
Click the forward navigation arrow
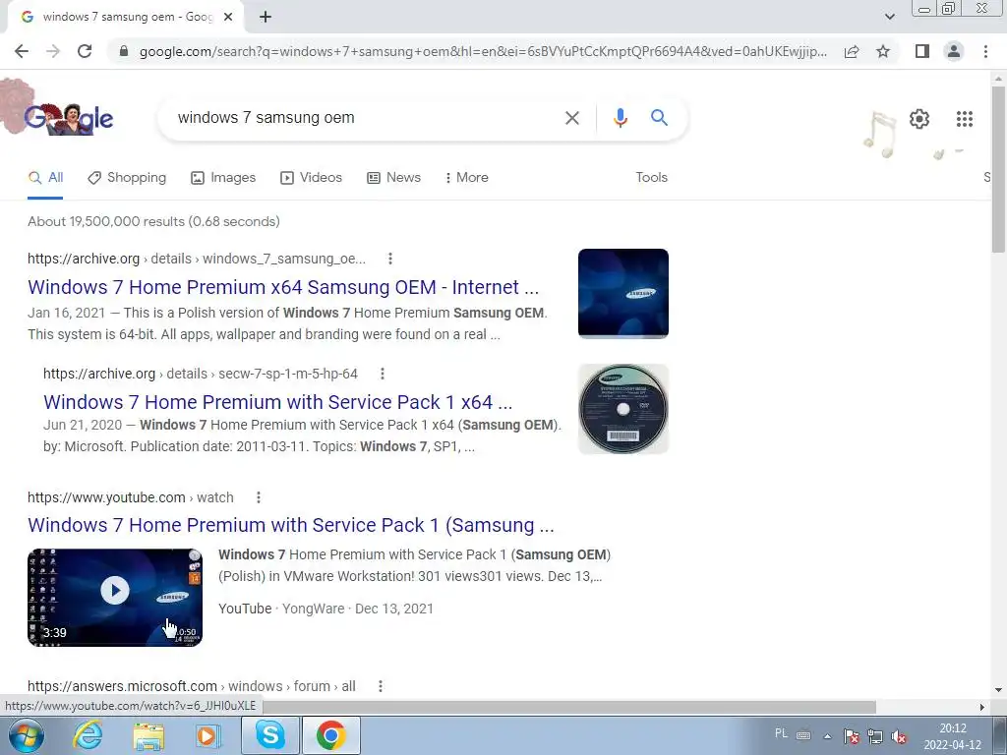(53, 51)
